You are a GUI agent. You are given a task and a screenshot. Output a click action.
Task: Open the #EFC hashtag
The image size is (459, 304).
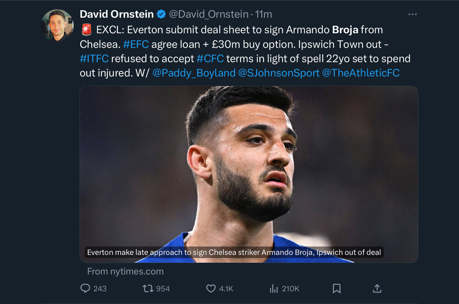(136, 44)
